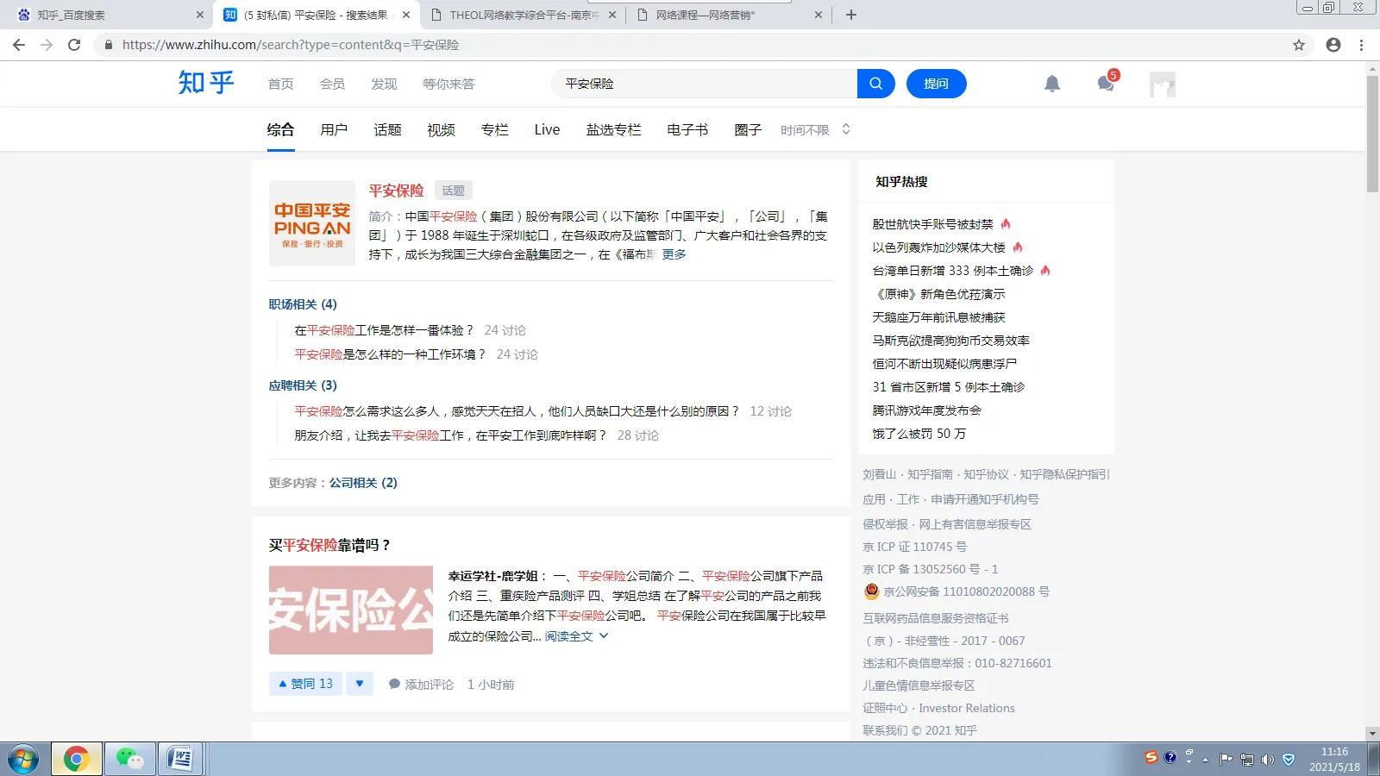The width and height of the screenshot is (1380, 776).
Task: Open Chrome profile icon
Action: 1333,45
